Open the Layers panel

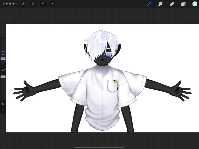[183, 4]
